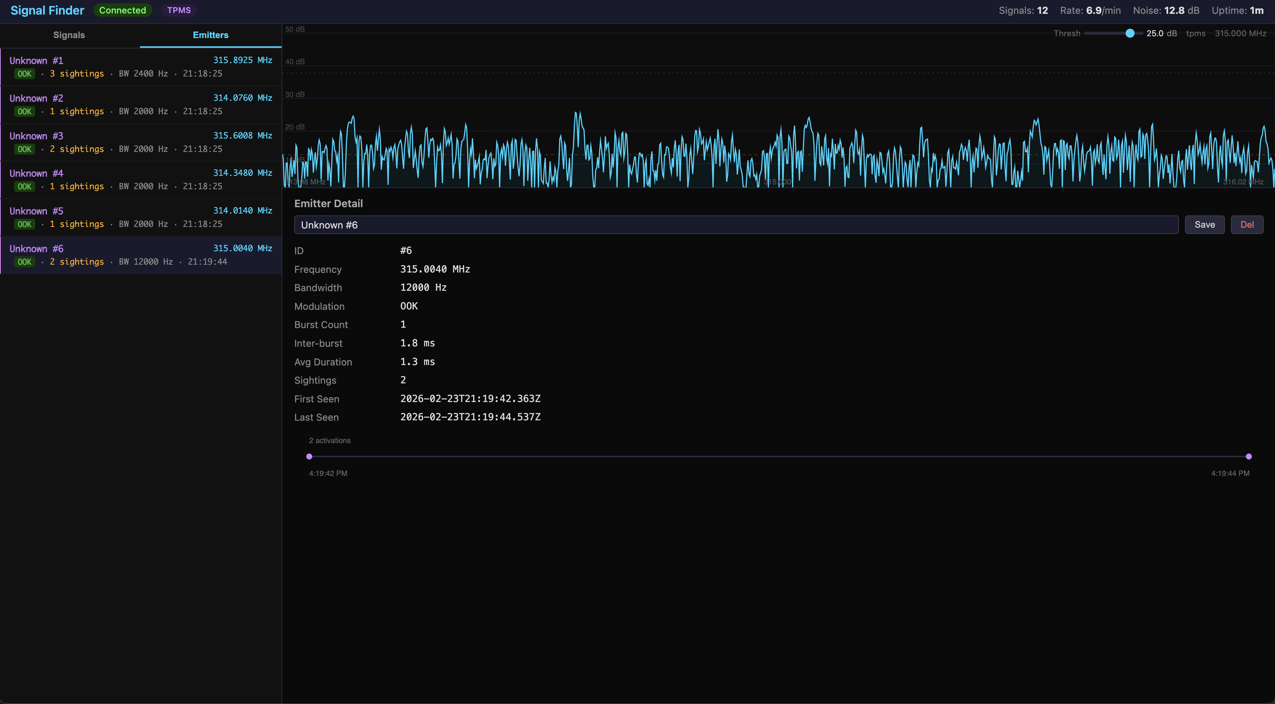The image size is (1275, 704).
Task: Click the frequency link 314.0760 MHz
Action: pos(242,97)
